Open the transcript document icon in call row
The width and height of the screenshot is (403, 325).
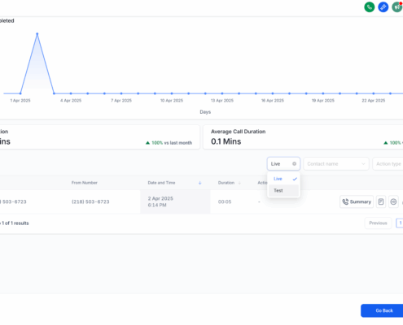pos(381,201)
